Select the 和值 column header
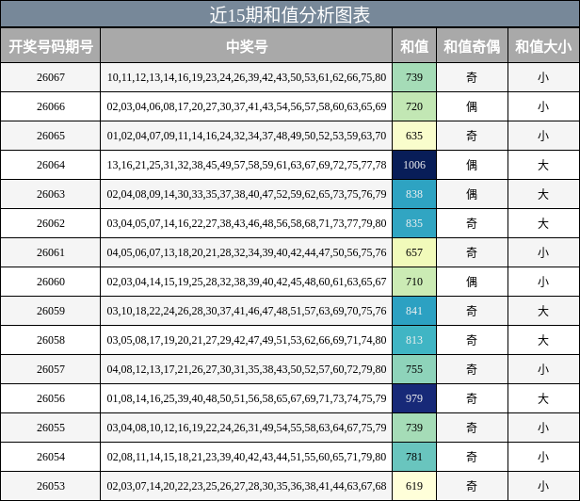The width and height of the screenshot is (580, 501). coord(414,46)
